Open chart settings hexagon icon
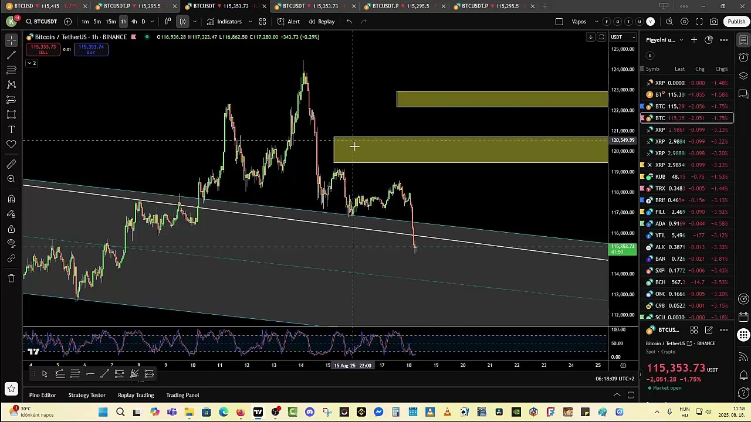The width and height of the screenshot is (751, 422). pos(685,22)
